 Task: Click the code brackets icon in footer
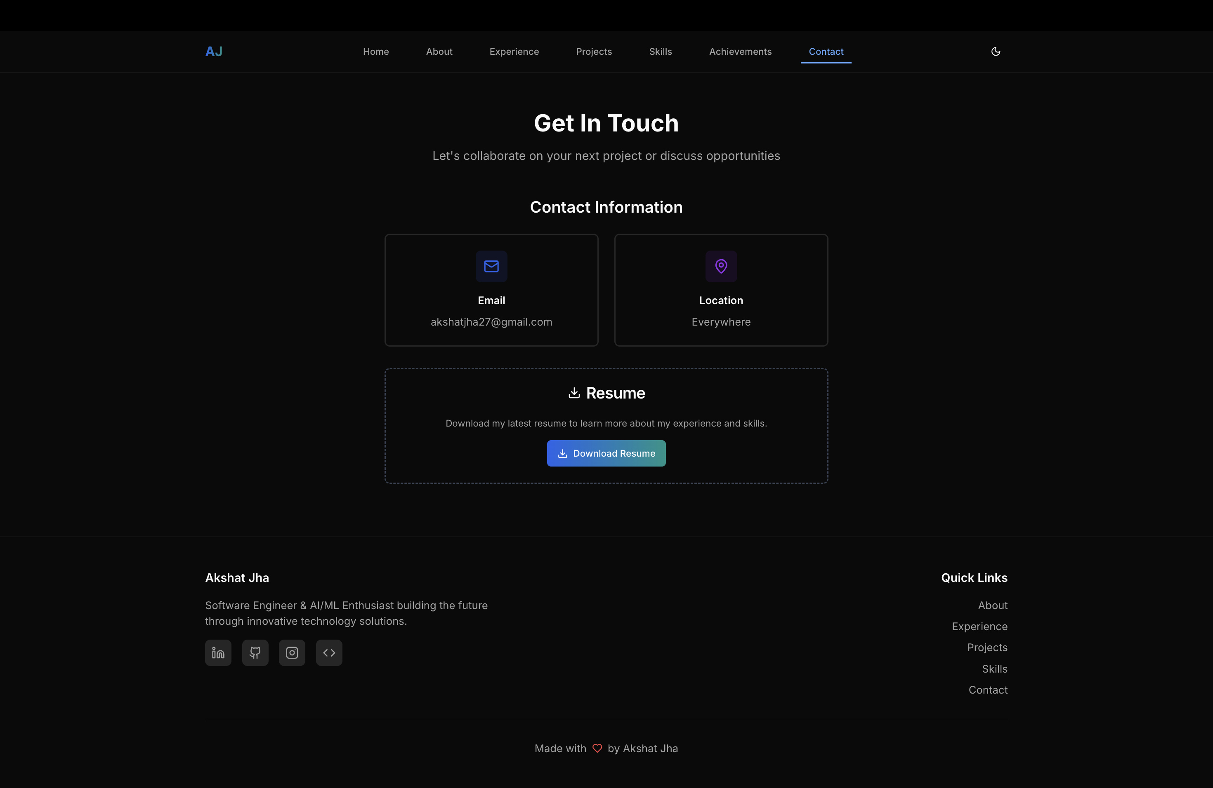tap(329, 652)
